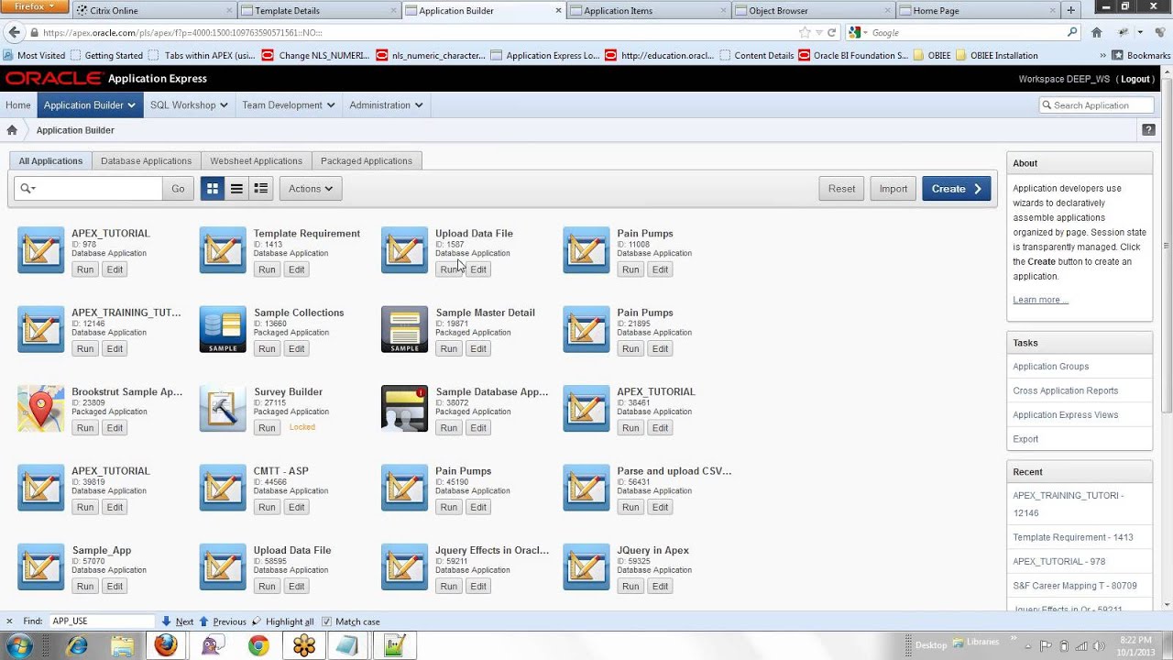Open the Learn more link
The width and height of the screenshot is (1173, 660).
click(x=1040, y=300)
